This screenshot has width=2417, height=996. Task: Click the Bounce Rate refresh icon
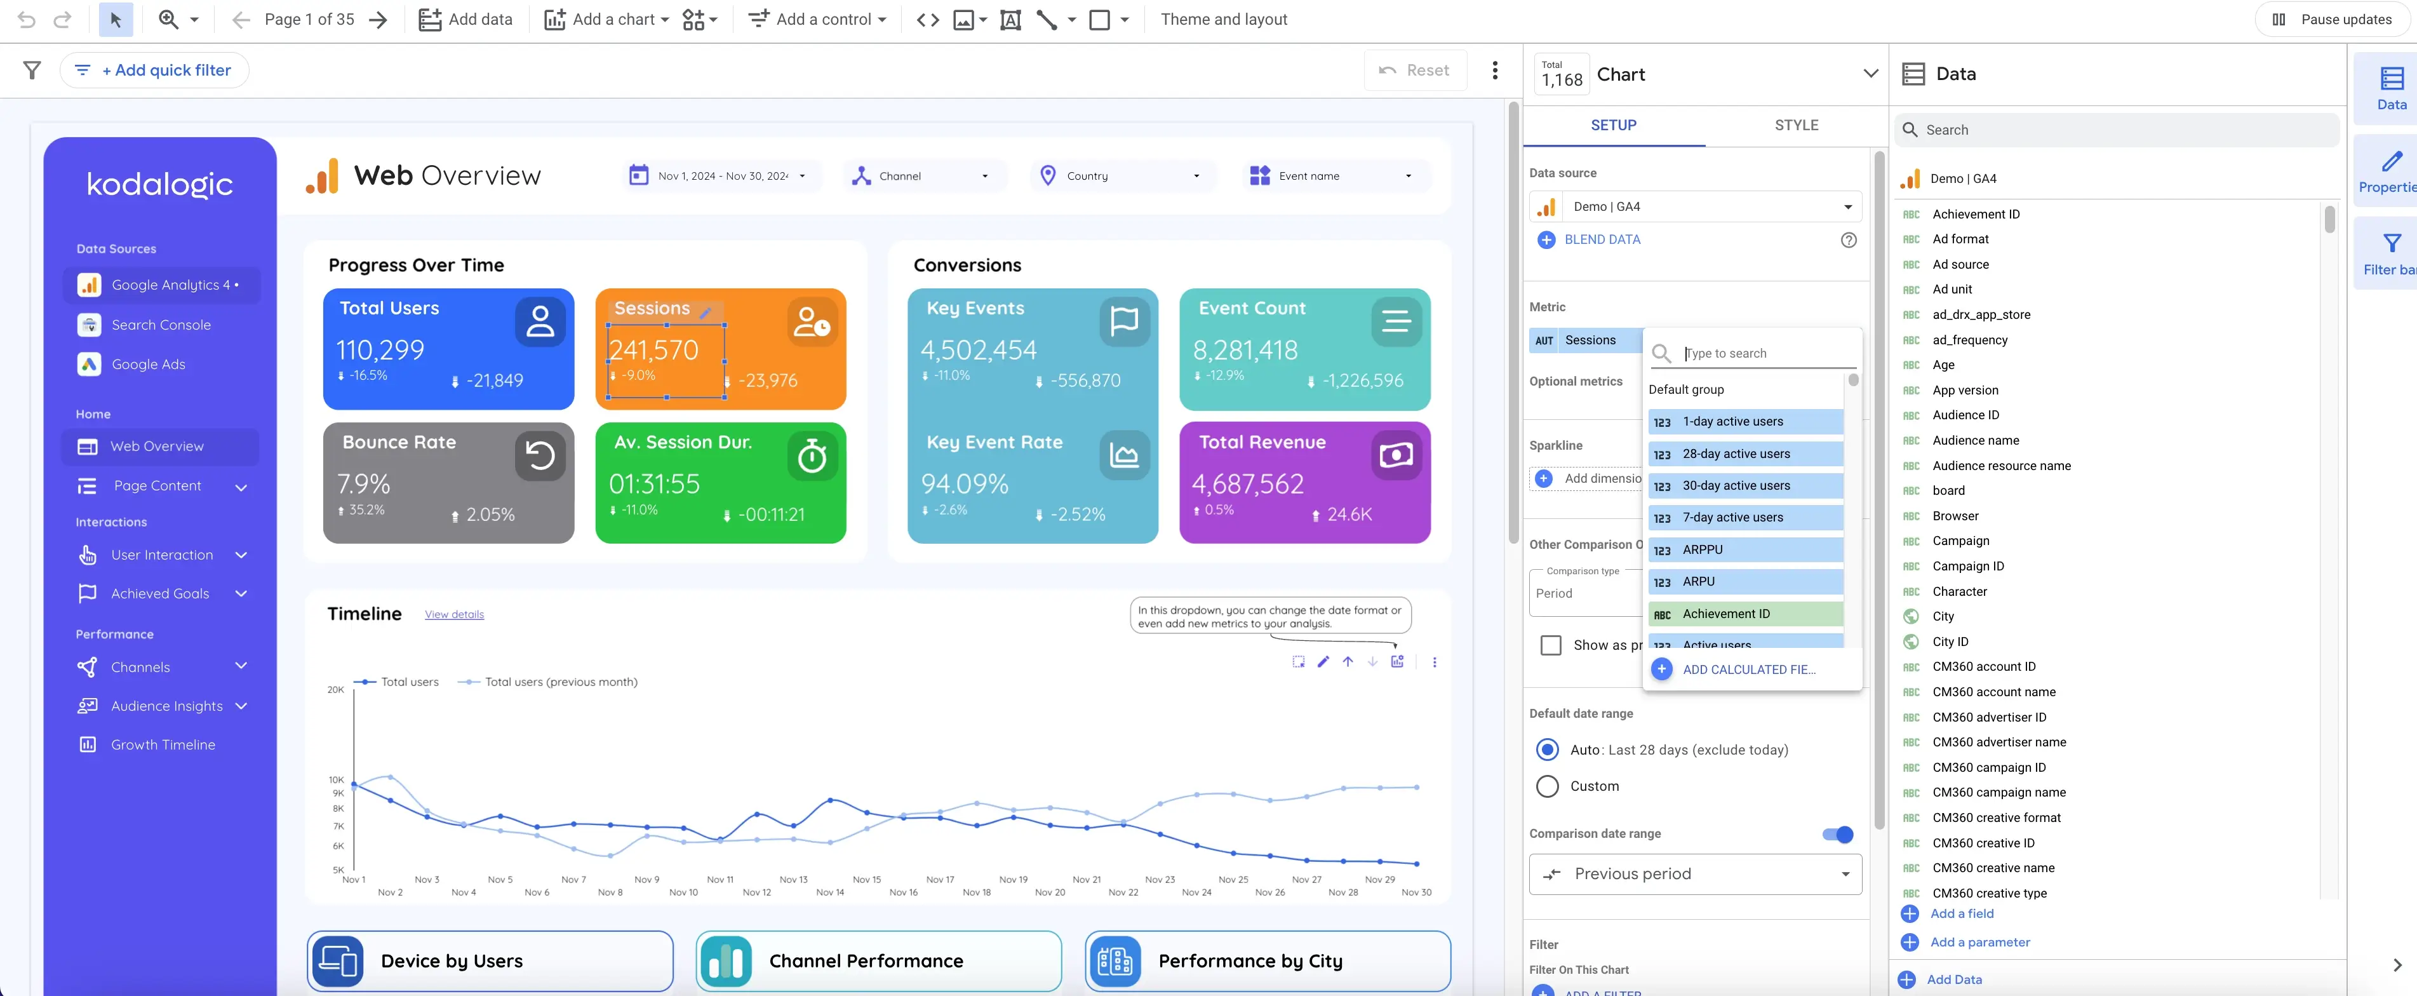(540, 455)
